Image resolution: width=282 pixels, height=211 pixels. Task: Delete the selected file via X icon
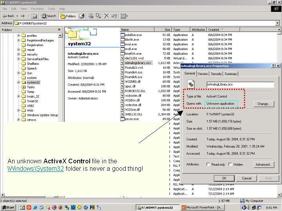(x=107, y=16)
